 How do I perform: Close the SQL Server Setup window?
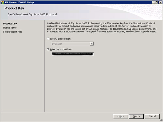click(x=160, y=2)
